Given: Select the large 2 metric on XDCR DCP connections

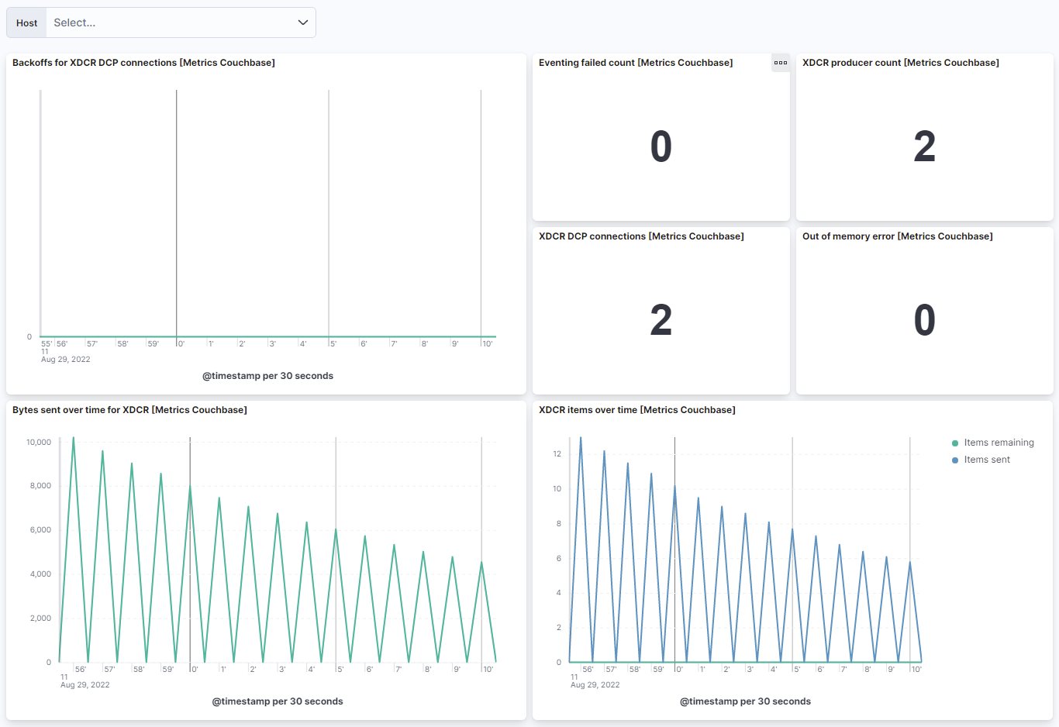Looking at the screenshot, I should coord(661,319).
